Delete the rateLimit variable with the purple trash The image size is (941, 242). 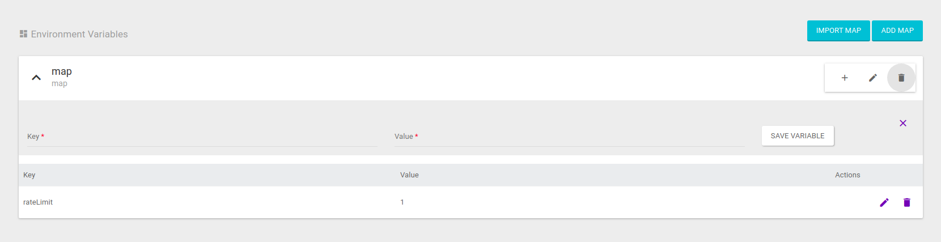point(907,202)
